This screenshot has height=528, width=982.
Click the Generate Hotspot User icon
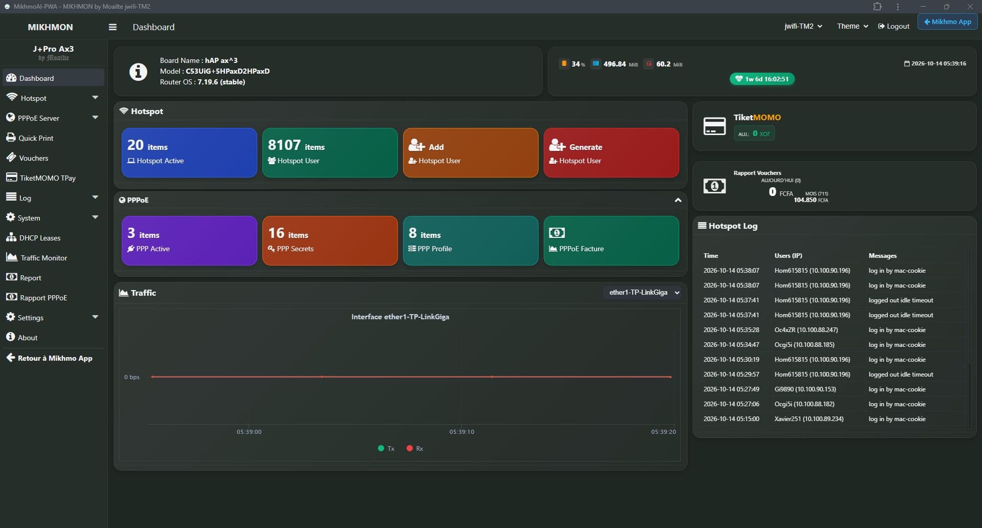[x=557, y=145]
